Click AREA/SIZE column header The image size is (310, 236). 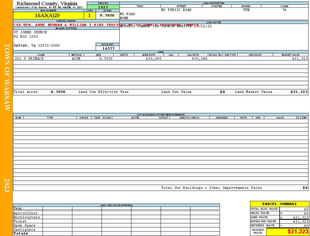tap(222, 118)
